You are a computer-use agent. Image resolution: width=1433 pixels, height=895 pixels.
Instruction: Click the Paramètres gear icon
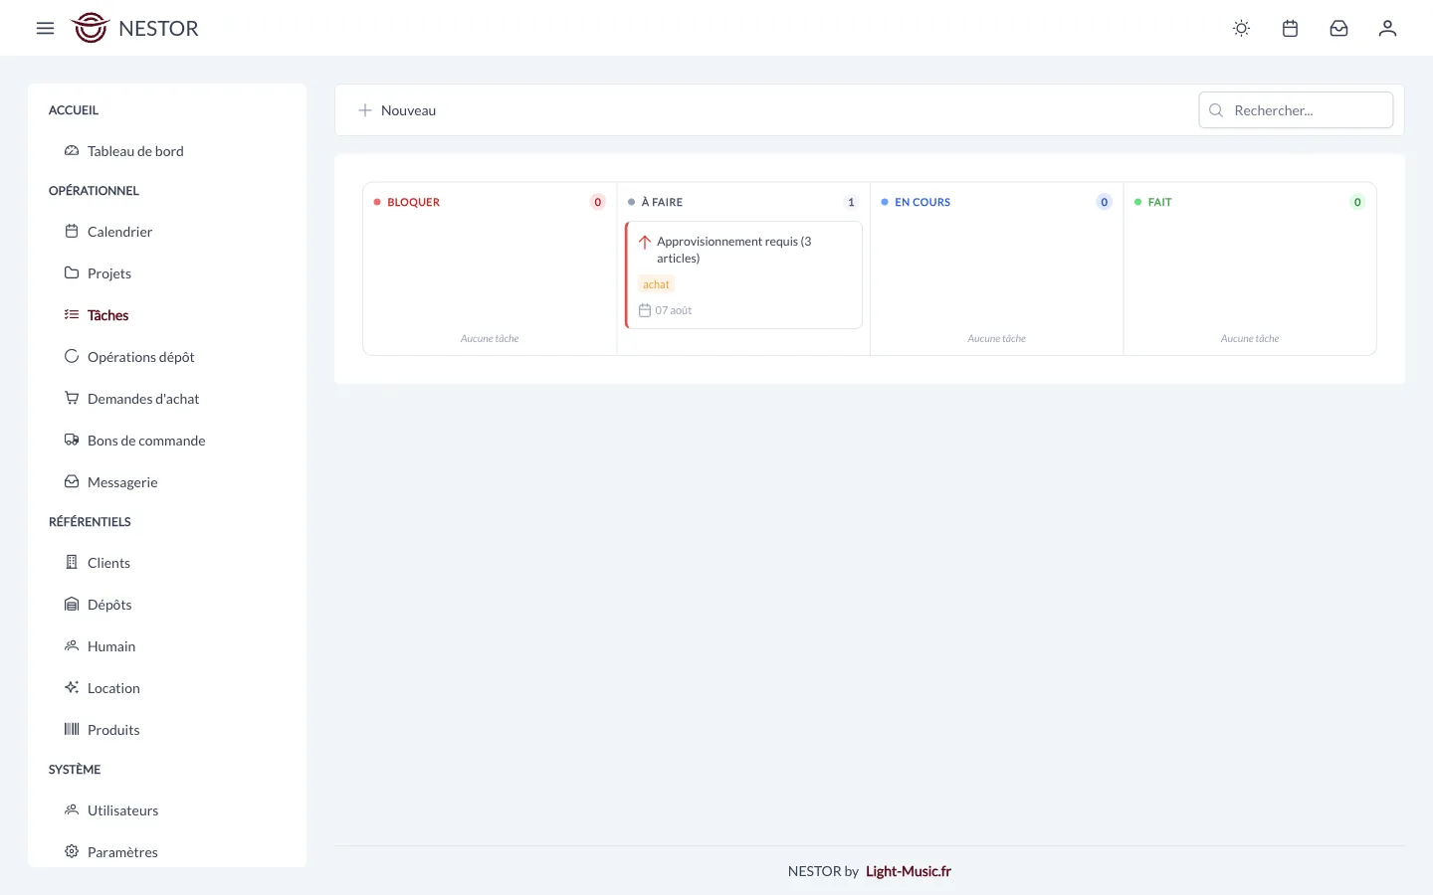[72, 852]
